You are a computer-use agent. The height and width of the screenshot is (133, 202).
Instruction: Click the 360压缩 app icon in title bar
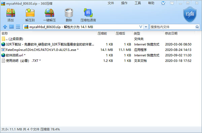[3, 3]
